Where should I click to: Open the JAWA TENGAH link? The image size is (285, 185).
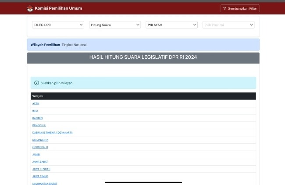41,169
